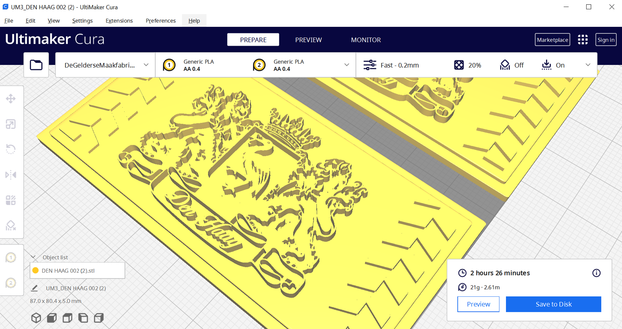622x329 pixels.
Task: Open the Edit menu
Action: click(30, 21)
